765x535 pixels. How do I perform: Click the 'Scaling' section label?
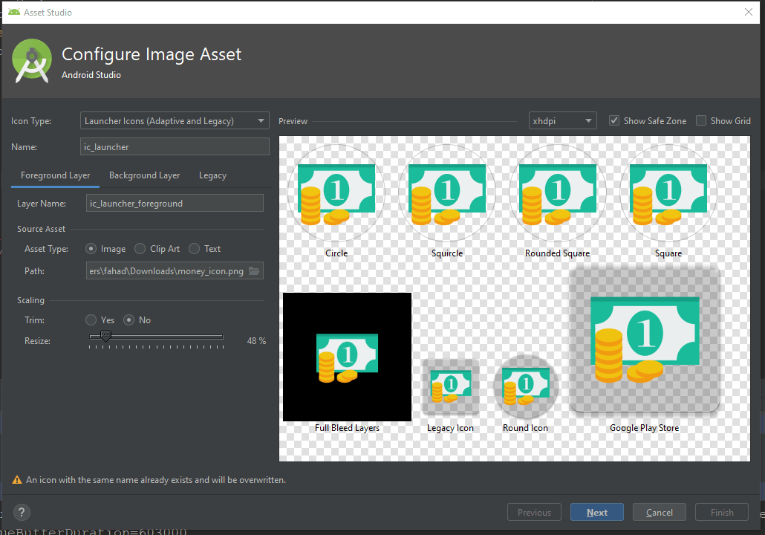click(x=30, y=299)
